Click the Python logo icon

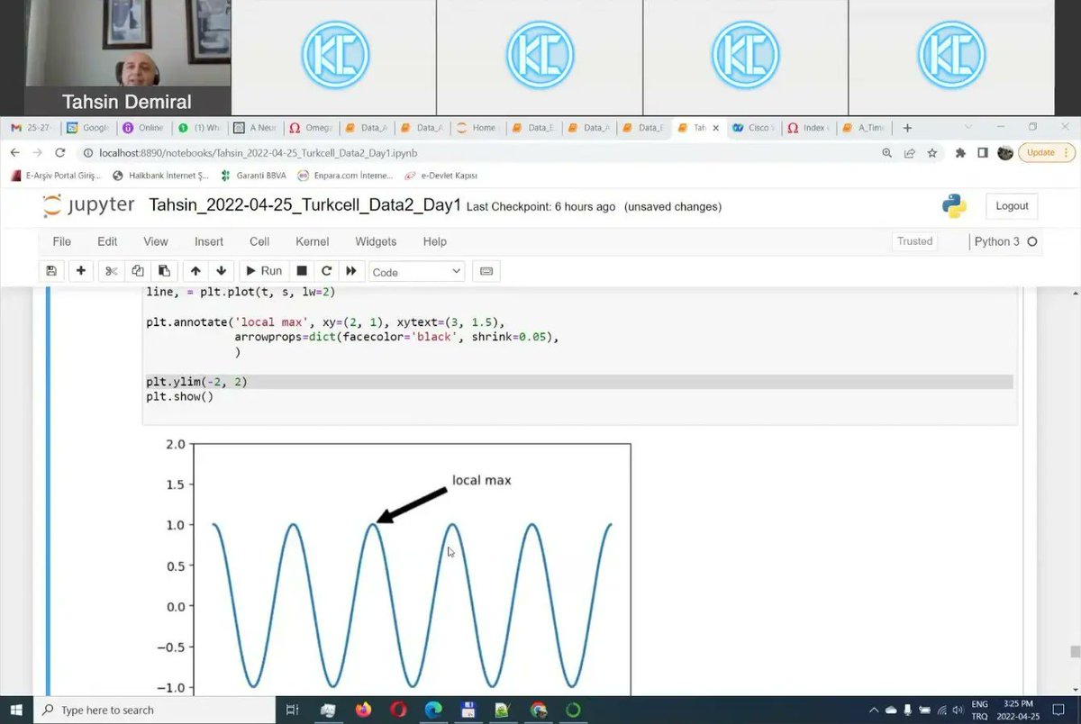[x=955, y=206]
